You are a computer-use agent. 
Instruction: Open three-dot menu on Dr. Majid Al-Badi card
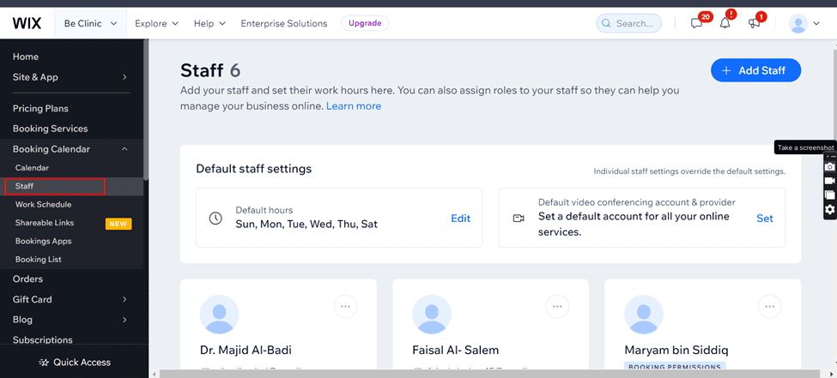345,307
